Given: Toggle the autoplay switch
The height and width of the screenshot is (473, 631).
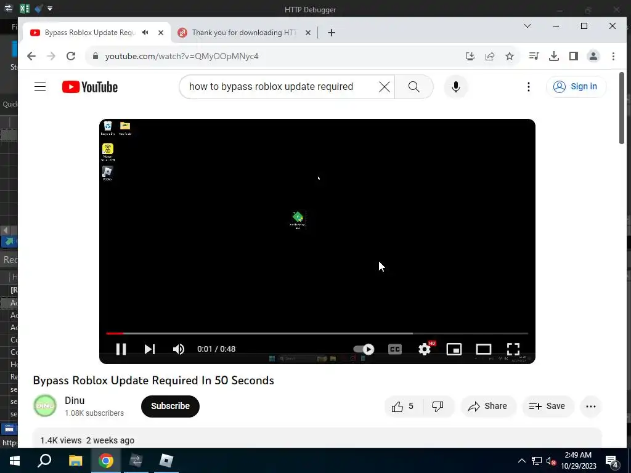Looking at the screenshot, I should pos(364,349).
